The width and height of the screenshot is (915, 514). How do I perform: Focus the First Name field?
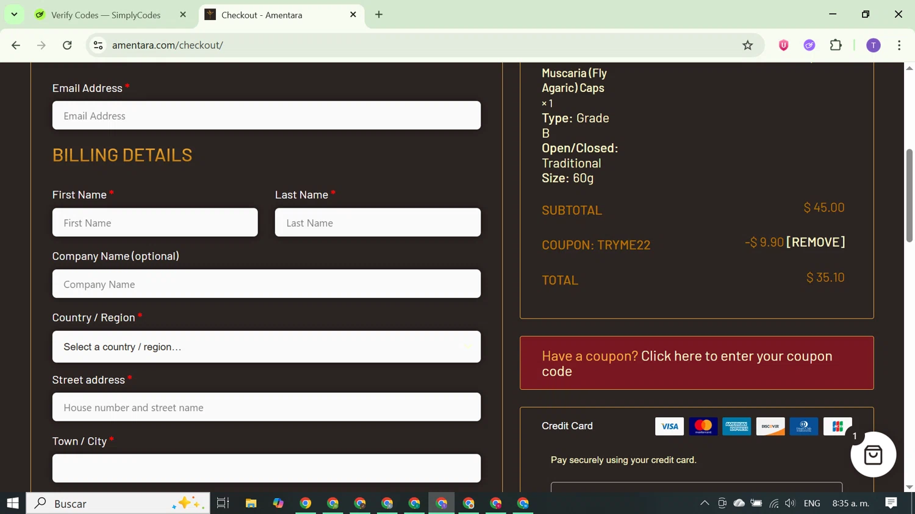[x=155, y=223]
